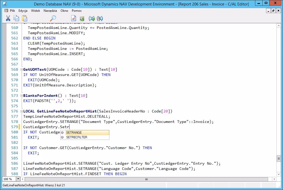Open the Widok menu
283x190 pixels.
(x=36, y=11)
